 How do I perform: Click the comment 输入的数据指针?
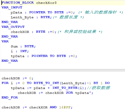pos(101,12)
